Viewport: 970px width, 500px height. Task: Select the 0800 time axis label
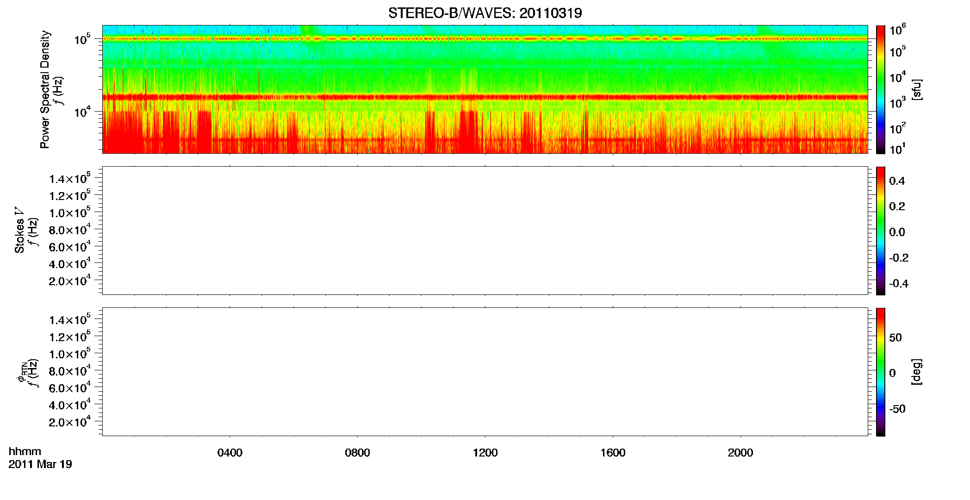(x=357, y=453)
